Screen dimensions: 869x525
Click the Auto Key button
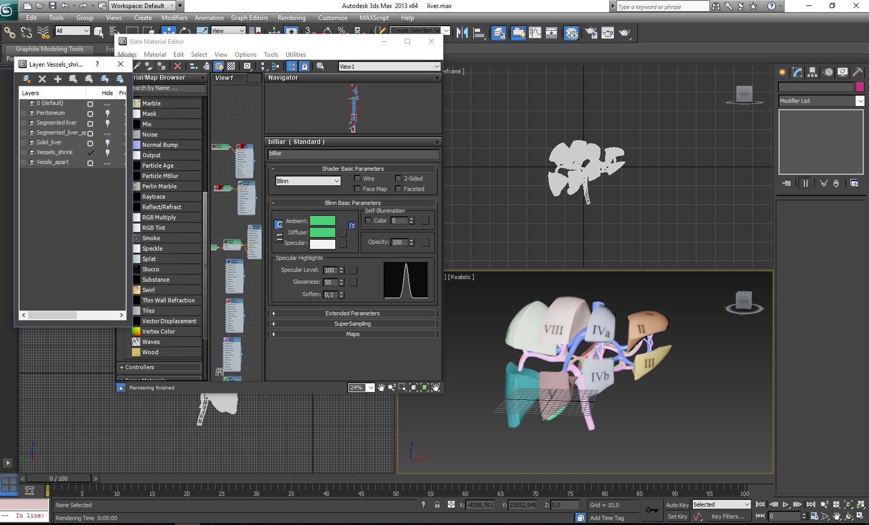pos(677,505)
